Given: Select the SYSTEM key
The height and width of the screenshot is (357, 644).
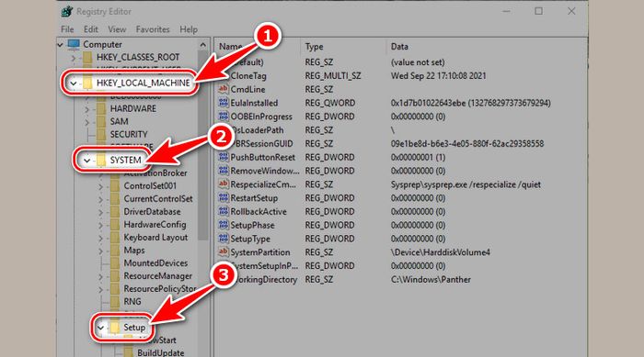Looking at the screenshot, I should coord(125,160).
